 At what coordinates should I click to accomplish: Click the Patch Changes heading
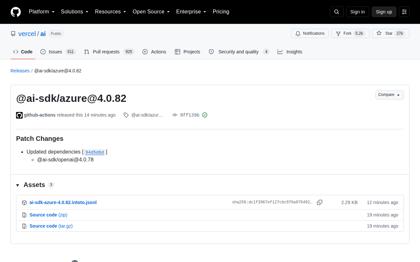(40, 139)
